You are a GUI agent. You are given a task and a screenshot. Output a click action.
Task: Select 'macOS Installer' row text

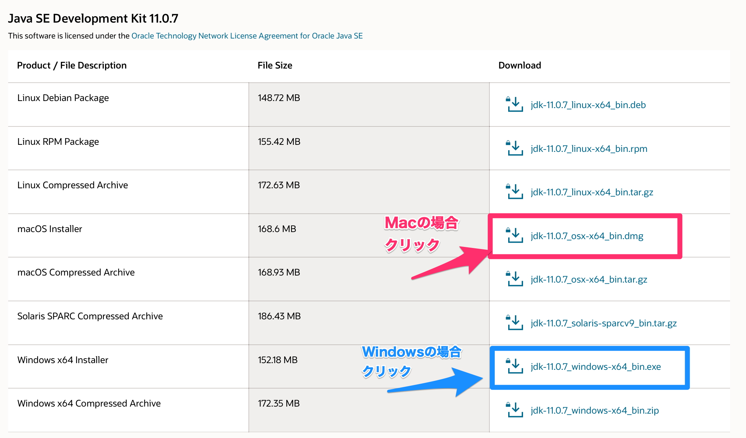[50, 229]
